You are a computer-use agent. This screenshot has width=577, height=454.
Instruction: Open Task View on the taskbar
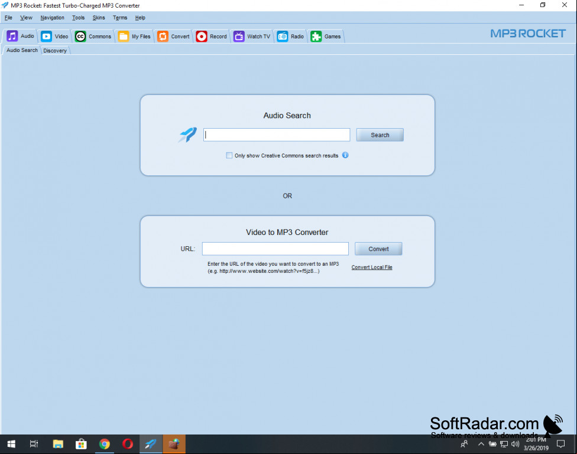(34, 444)
